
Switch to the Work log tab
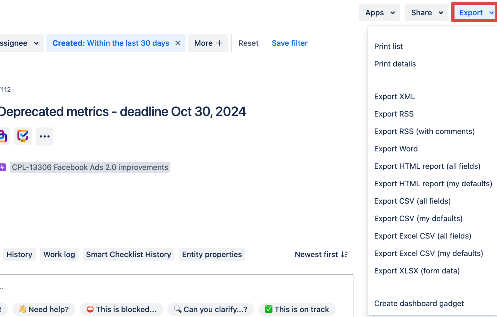(59, 254)
